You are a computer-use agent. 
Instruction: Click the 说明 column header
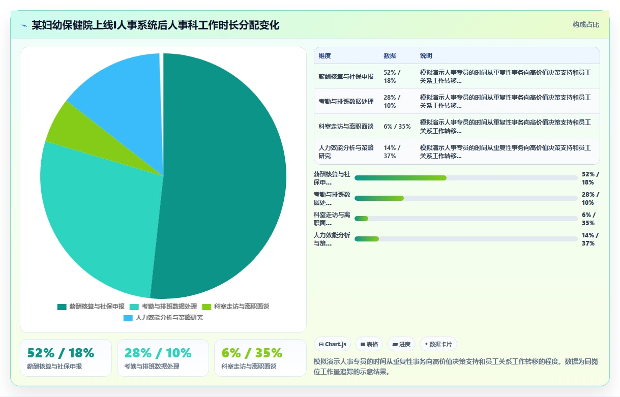(426, 56)
